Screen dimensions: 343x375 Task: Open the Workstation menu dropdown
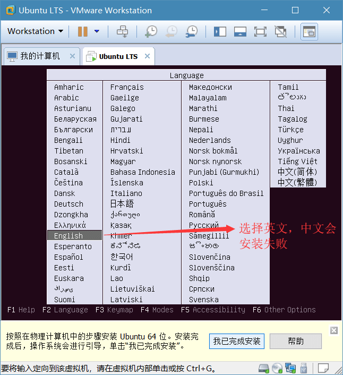pos(36,31)
